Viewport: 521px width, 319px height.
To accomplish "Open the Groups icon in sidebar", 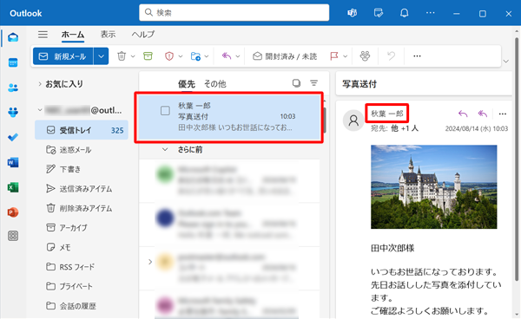I will click(x=13, y=113).
